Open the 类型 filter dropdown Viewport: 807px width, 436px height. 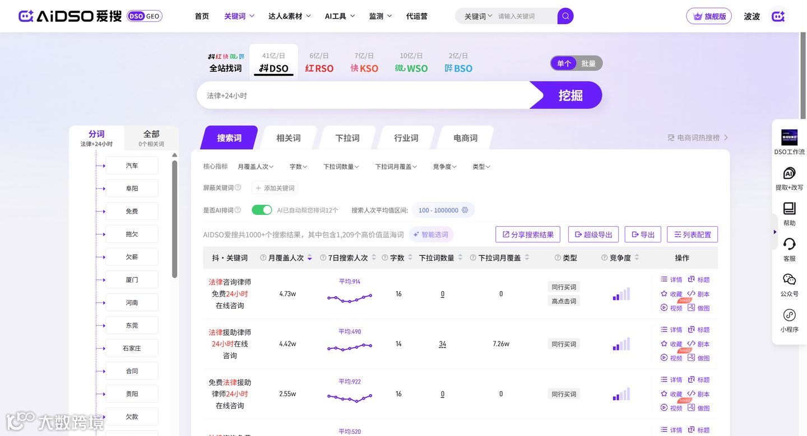point(481,166)
